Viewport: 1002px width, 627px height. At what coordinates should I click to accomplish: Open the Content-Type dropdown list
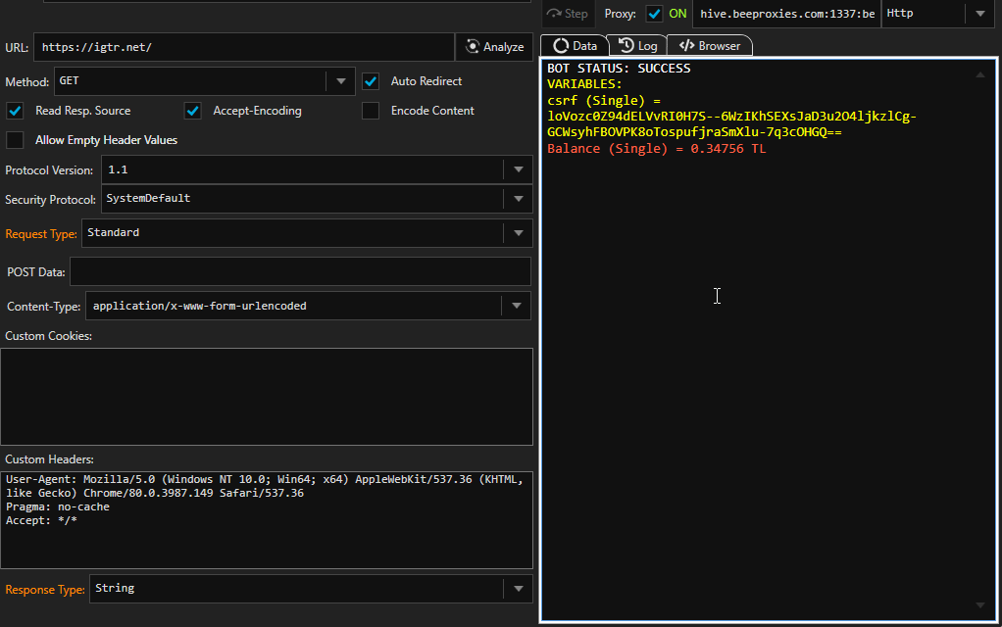click(x=518, y=306)
